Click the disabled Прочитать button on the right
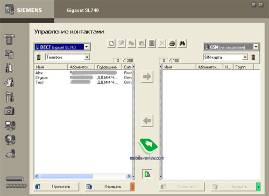 click(182, 187)
